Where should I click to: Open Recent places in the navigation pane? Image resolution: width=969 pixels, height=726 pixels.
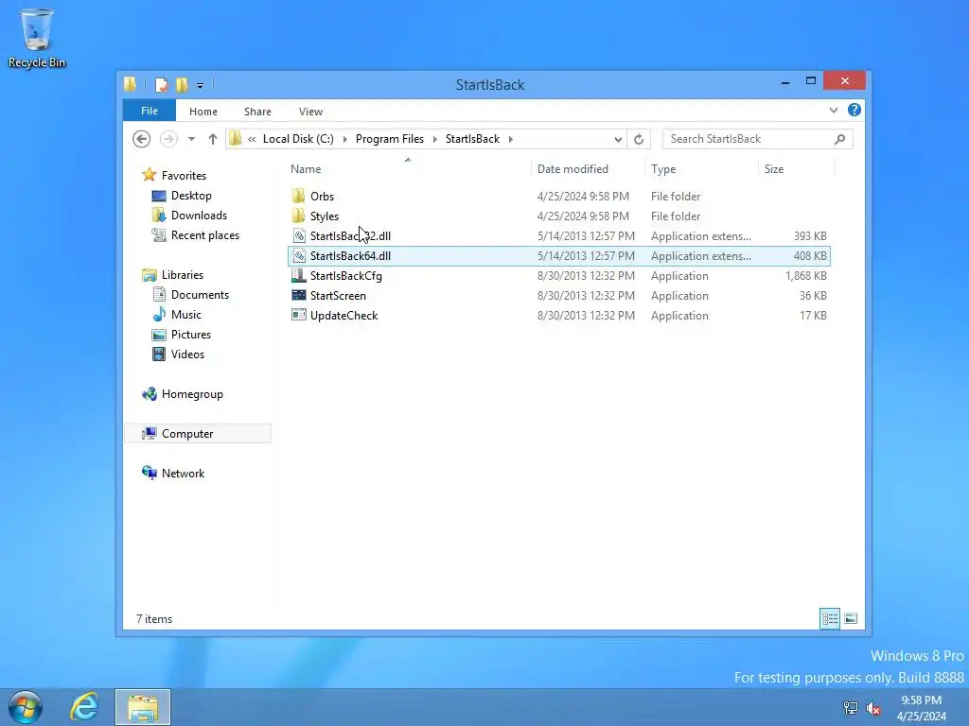(x=204, y=235)
